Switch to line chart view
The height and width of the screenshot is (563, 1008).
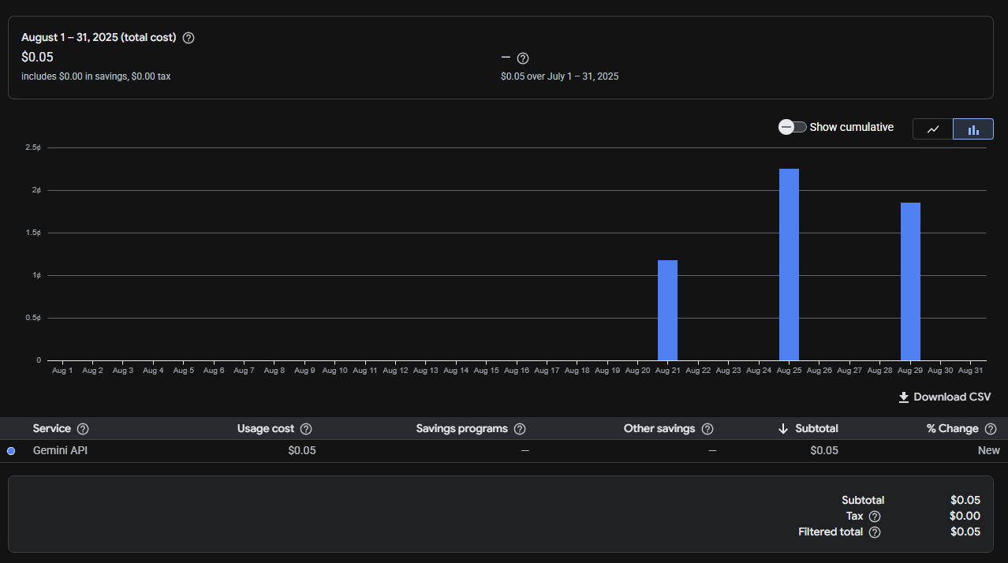click(x=933, y=129)
